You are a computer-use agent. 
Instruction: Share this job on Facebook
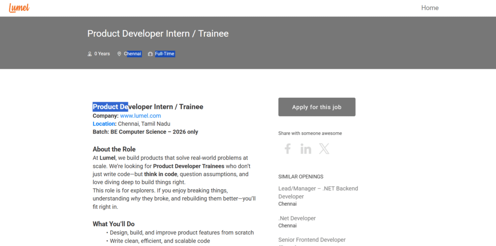tap(287, 149)
